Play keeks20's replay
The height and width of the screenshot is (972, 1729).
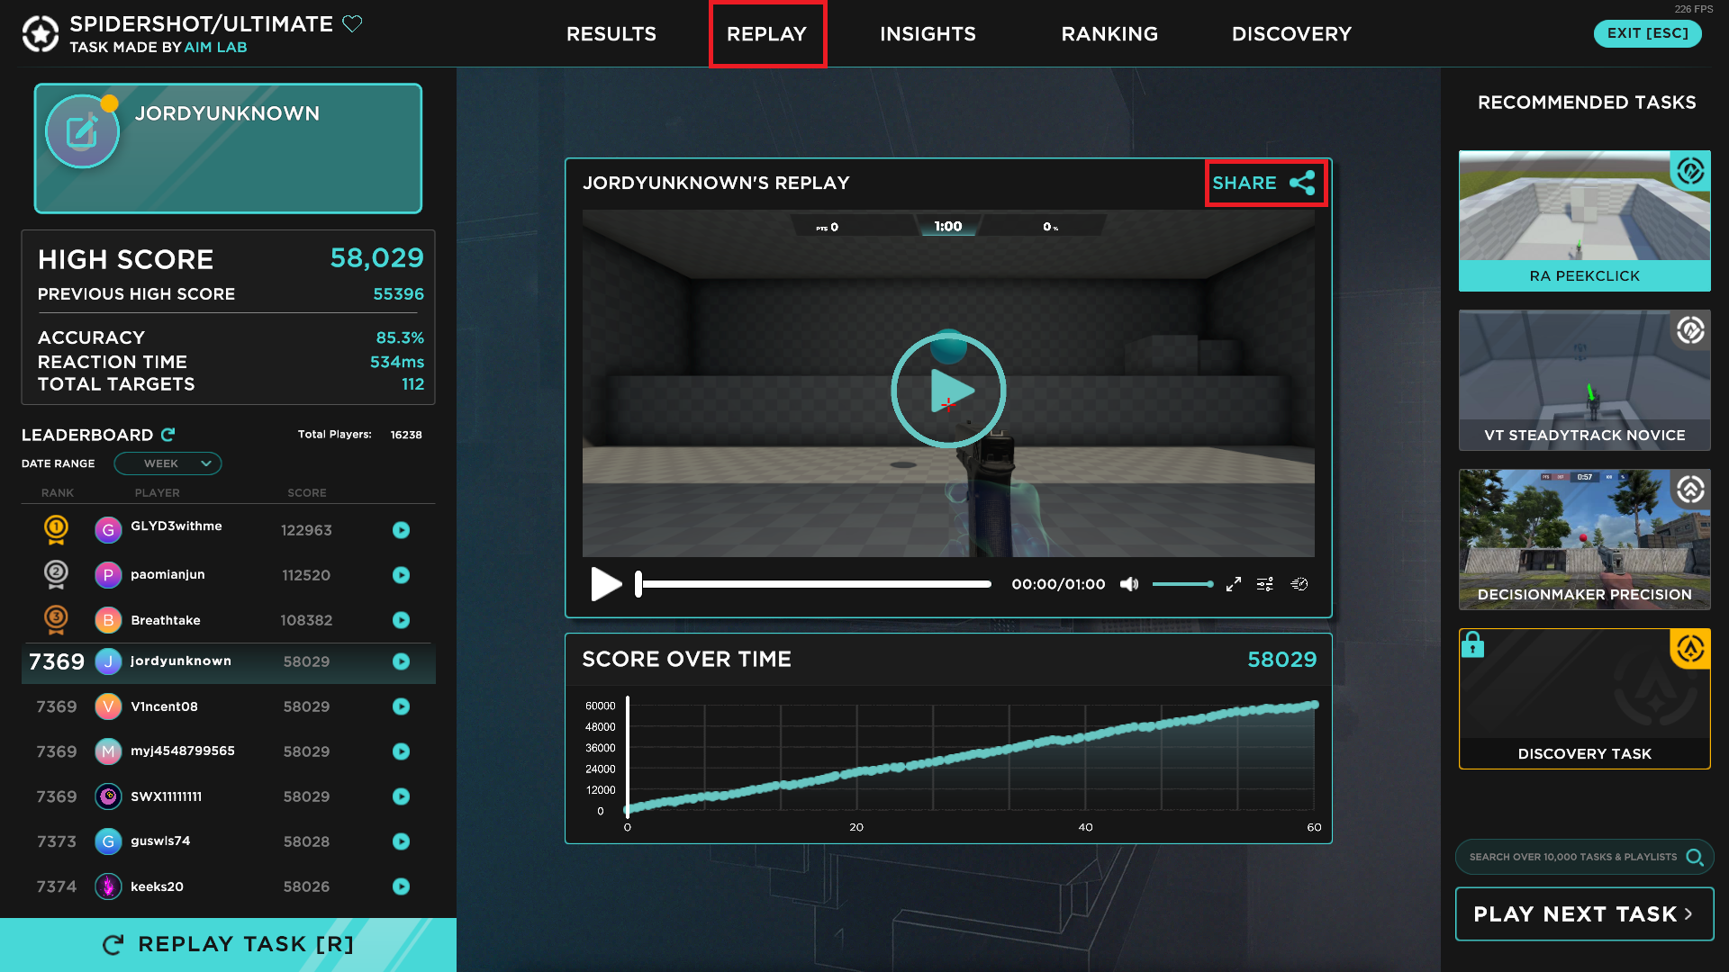402,886
